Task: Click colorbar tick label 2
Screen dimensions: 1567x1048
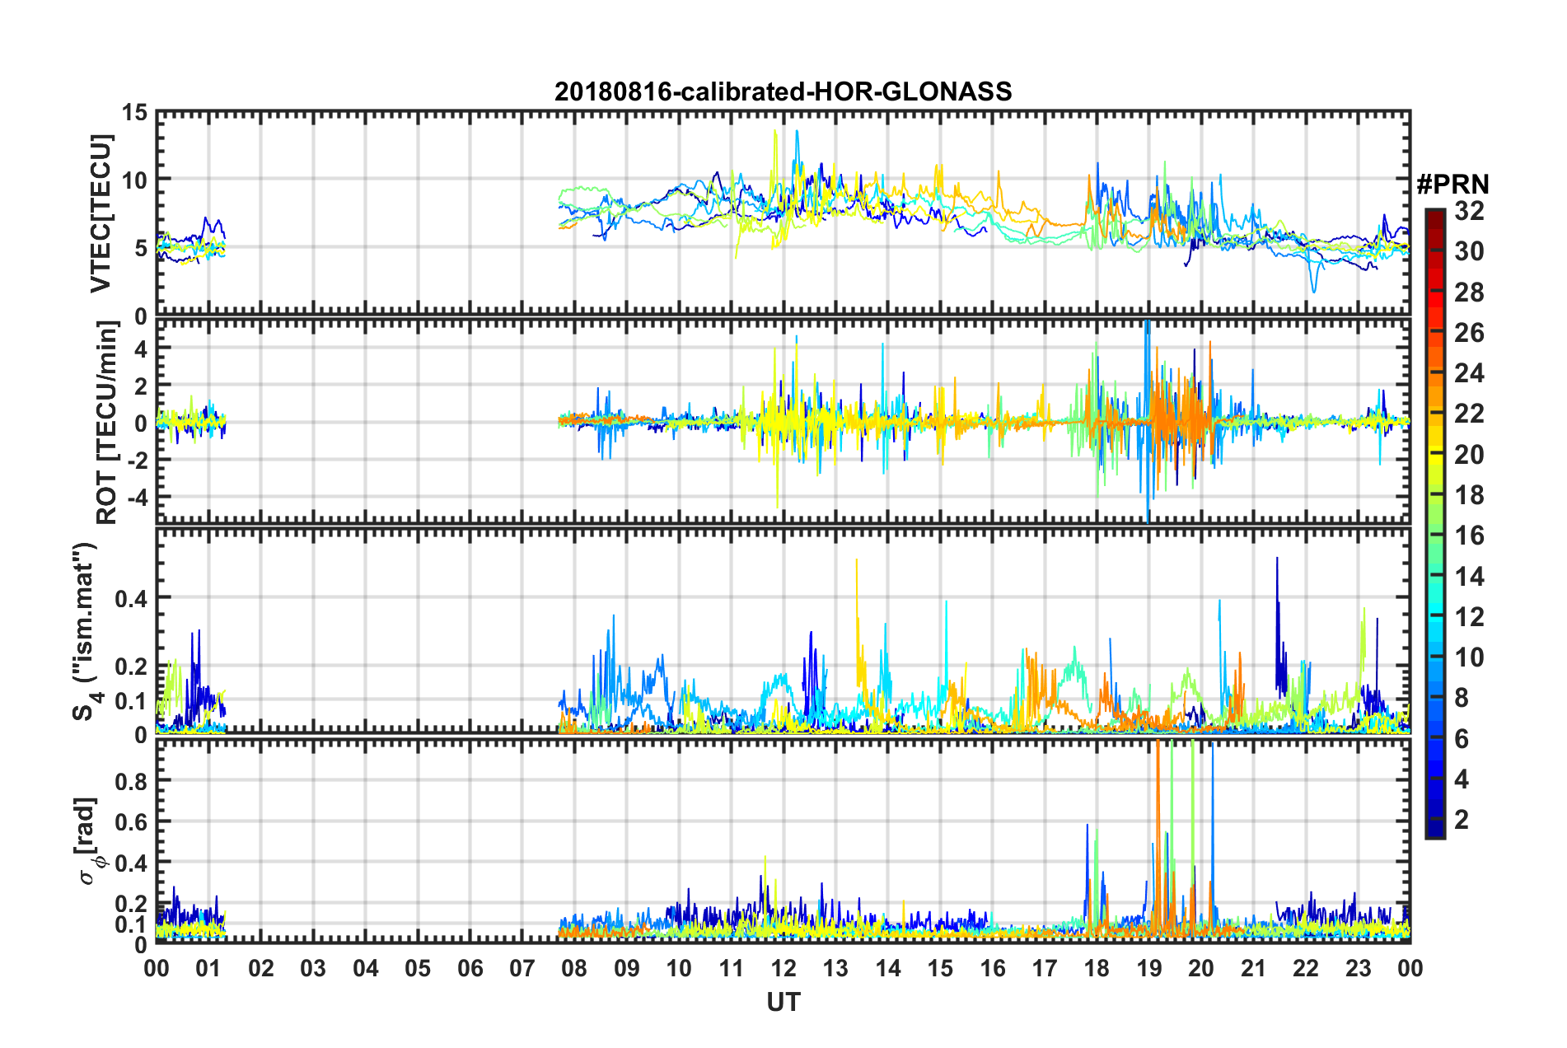Action: pos(1462,819)
